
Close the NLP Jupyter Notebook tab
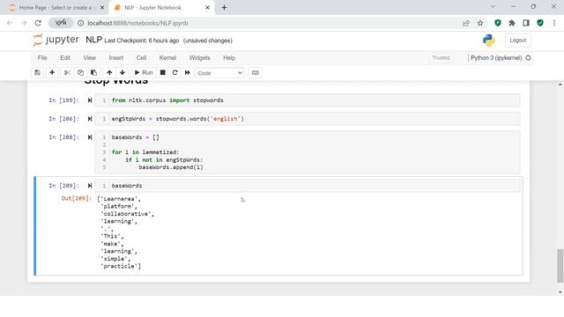tap(208, 8)
